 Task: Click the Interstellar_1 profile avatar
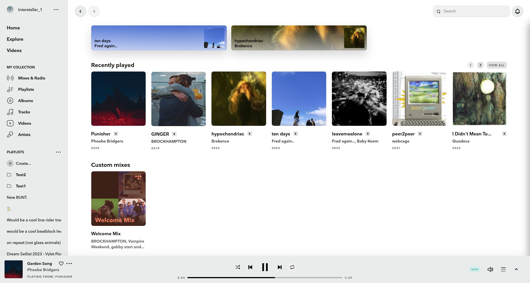[x=10, y=10]
